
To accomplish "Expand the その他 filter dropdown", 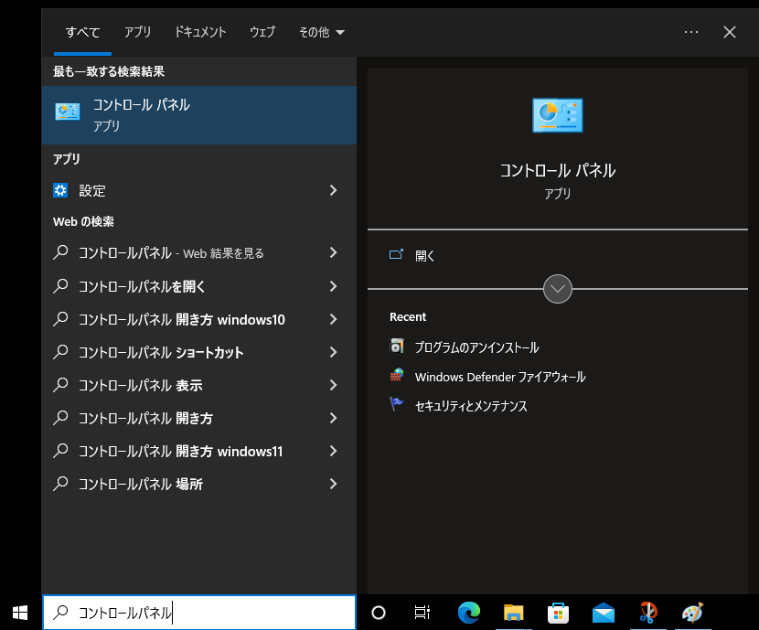I will pos(321,32).
